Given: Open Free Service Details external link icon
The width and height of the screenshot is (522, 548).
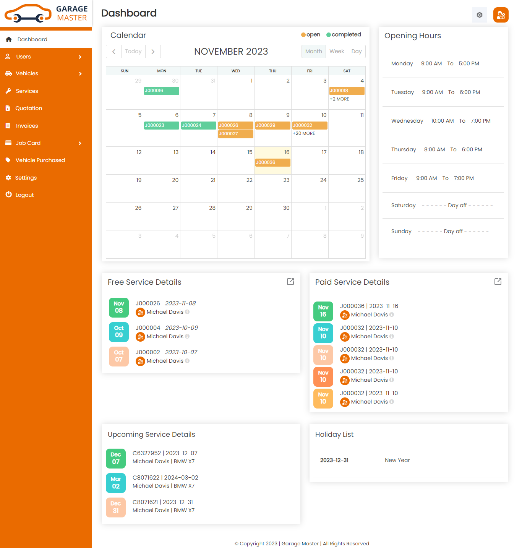Looking at the screenshot, I should click(290, 282).
